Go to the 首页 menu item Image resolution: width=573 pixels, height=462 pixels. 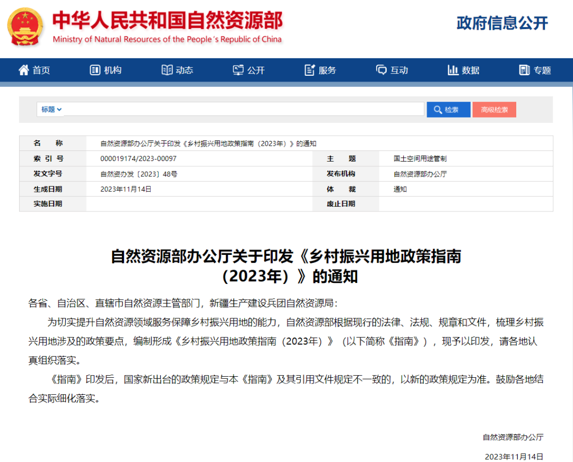point(41,70)
